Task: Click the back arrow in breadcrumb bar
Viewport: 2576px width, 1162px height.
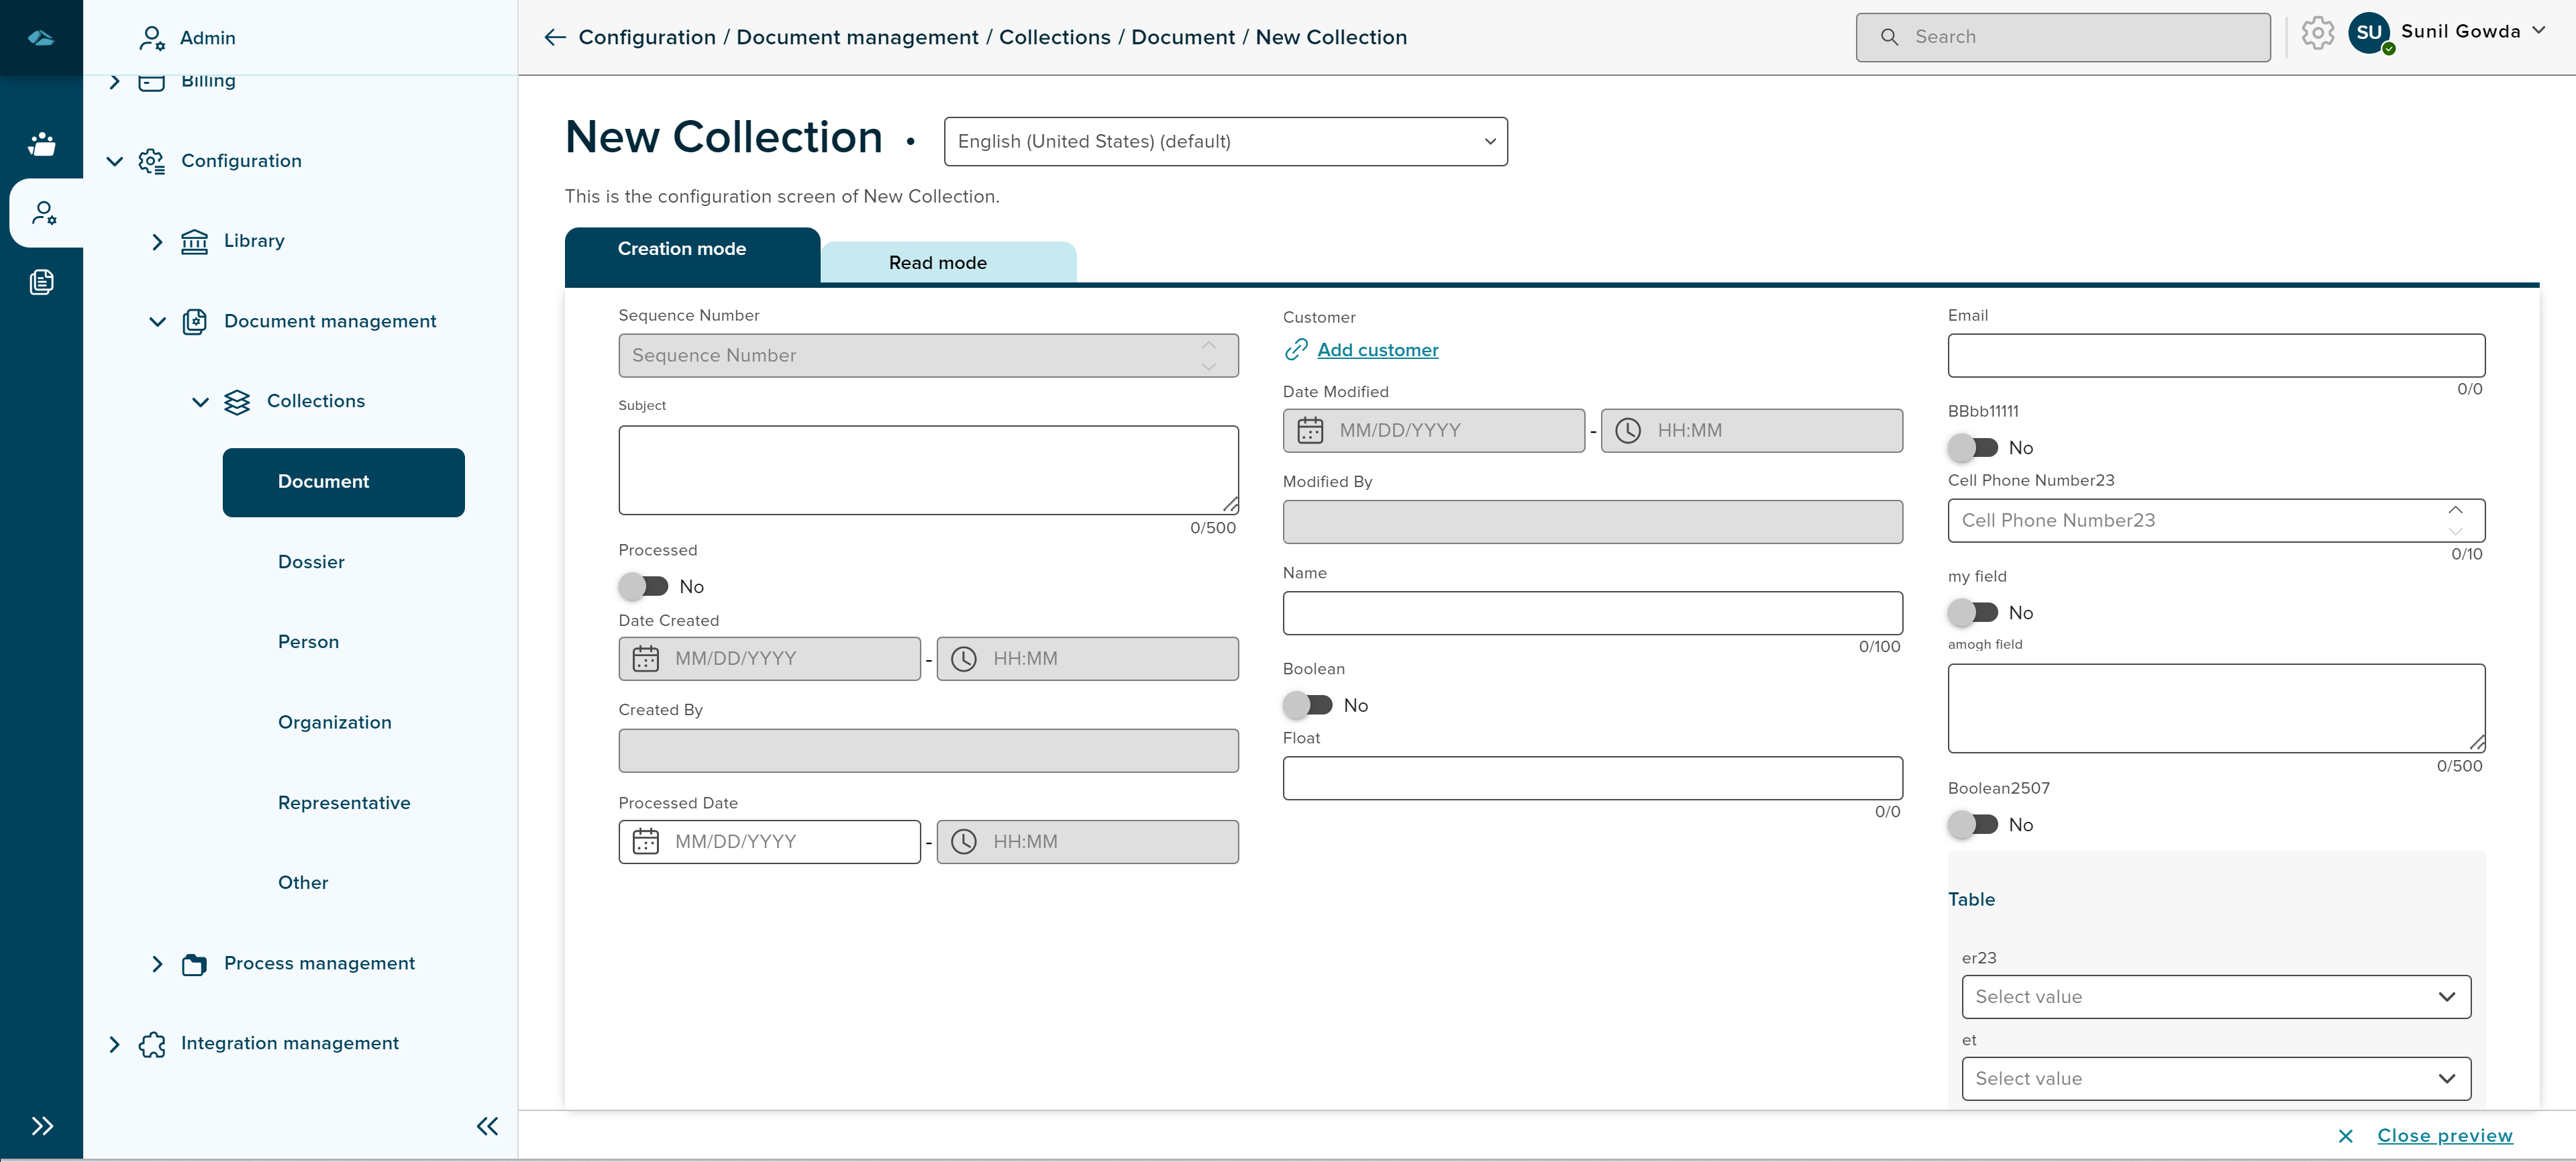Action: point(555,37)
